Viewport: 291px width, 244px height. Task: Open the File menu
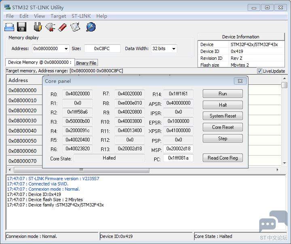point(10,16)
